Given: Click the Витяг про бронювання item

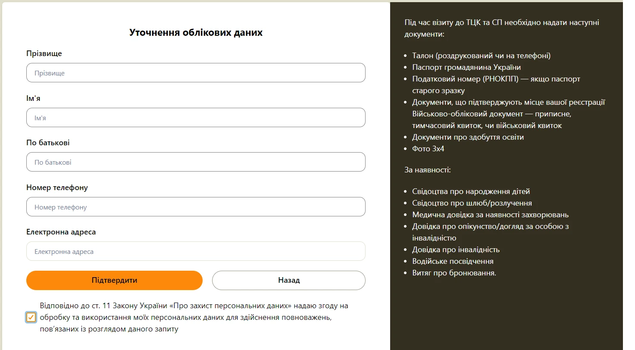Looking at the screenshot, I should pos(454,273).
